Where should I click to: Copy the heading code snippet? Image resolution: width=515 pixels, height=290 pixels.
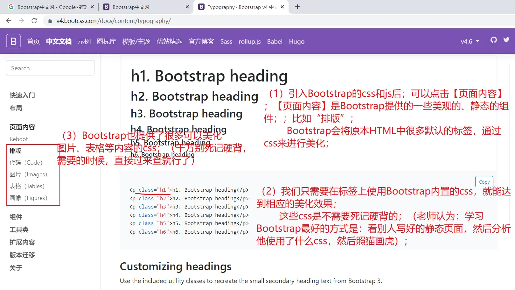pos(484,182)
